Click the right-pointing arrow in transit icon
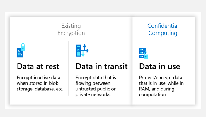Viewport: 206px width, 117px height. pos(86,51)
